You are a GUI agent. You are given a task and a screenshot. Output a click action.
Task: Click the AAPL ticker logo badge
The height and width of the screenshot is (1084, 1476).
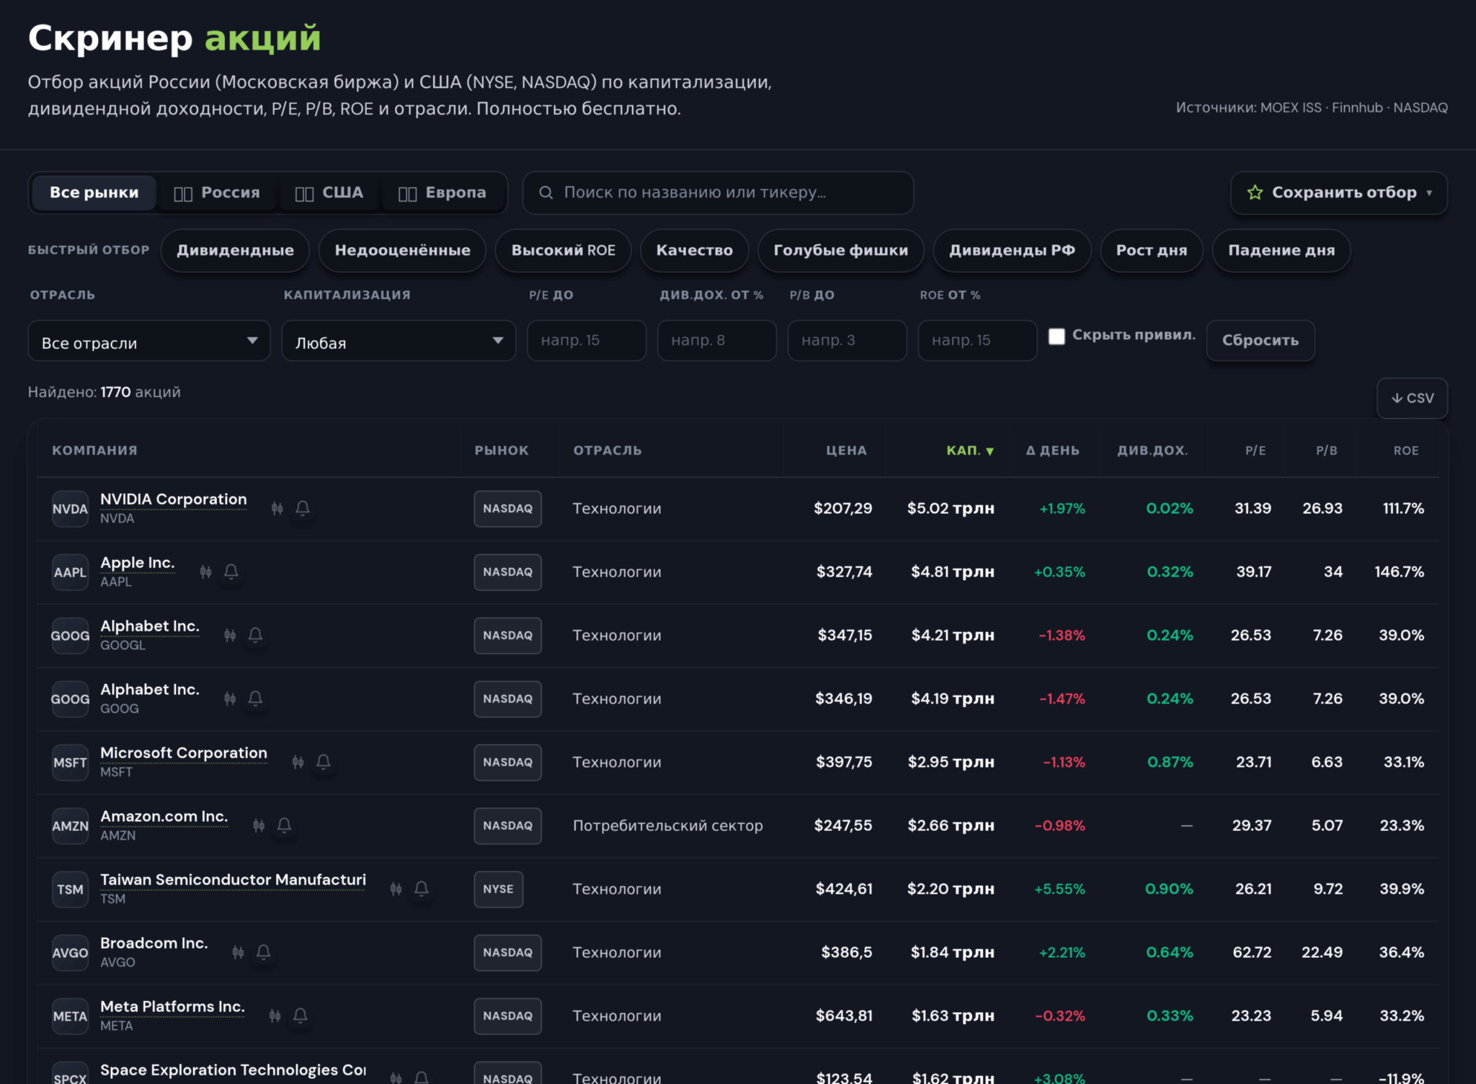pos(70,572)
